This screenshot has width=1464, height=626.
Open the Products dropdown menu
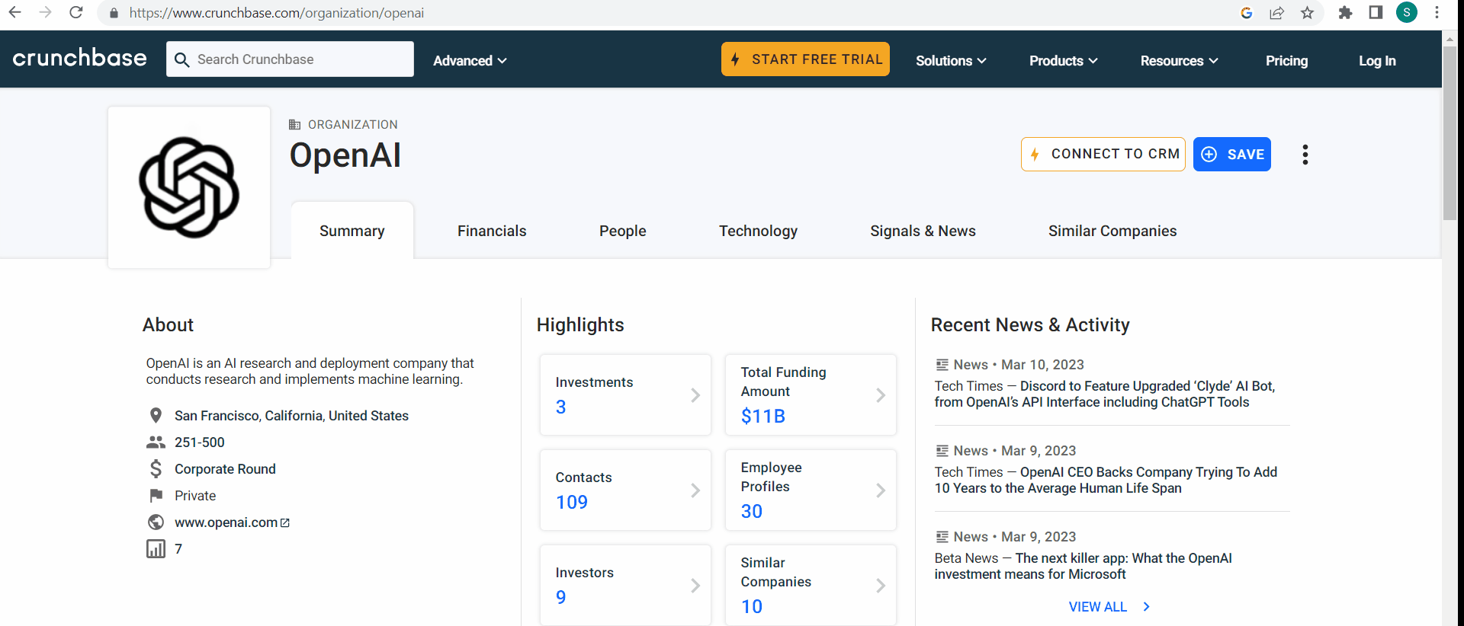[x=1063, y=61]
